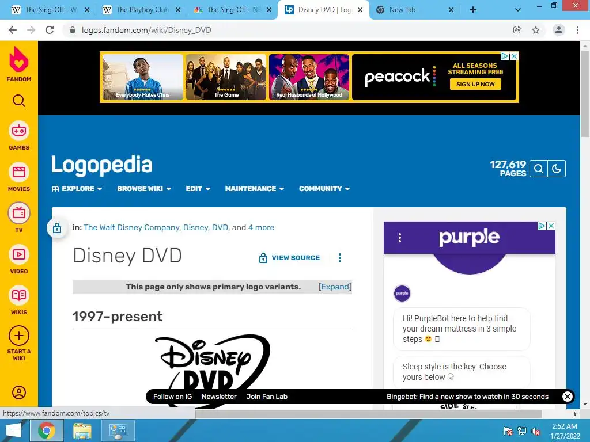The height and width of the screenshot is (442, 590).
Task: Open the DVD category link
Action: 220,227
